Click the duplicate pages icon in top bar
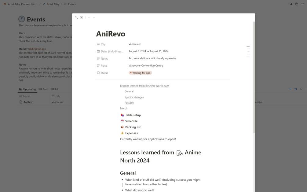Screen dimensions: 307x192 (x=297, y=4)
